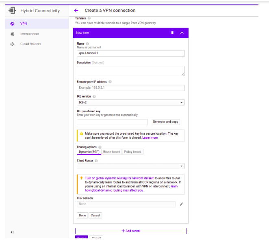Select Route-based routing option
Screen dimensions: 269x240
coord(112,152)
